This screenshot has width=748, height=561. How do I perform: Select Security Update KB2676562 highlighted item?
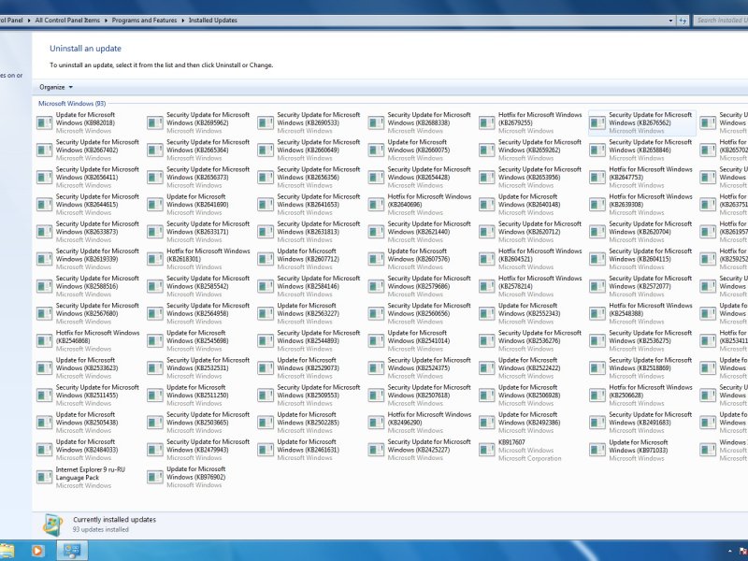[642, 123]
